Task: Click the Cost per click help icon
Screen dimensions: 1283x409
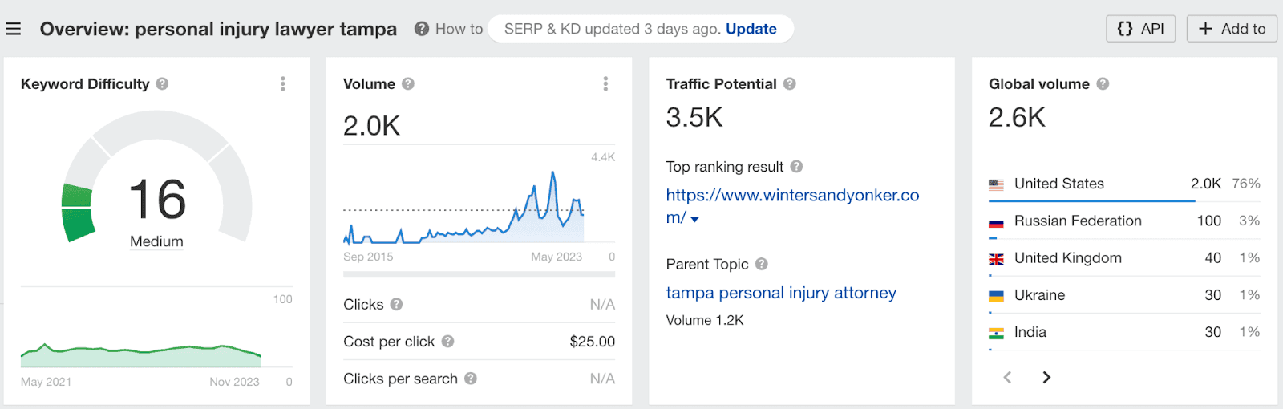Action: (447, 341)
